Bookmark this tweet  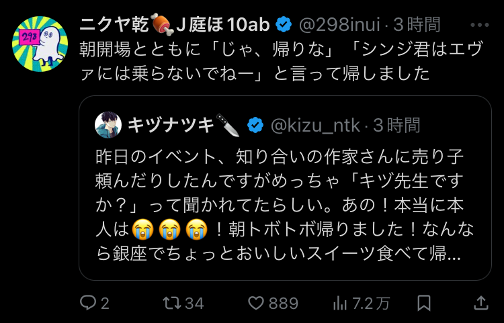425,303
